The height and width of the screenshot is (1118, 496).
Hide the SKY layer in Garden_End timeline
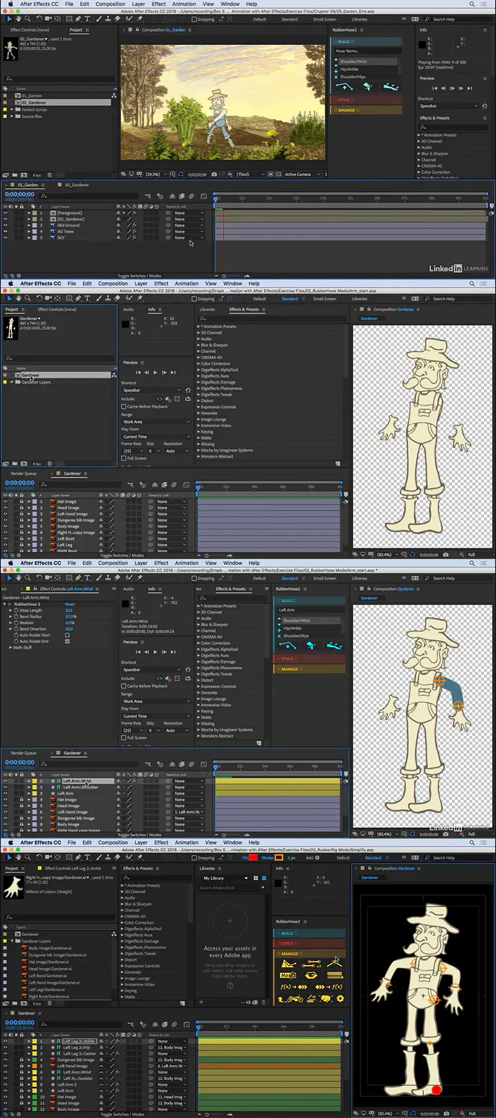tap(5, 238)
